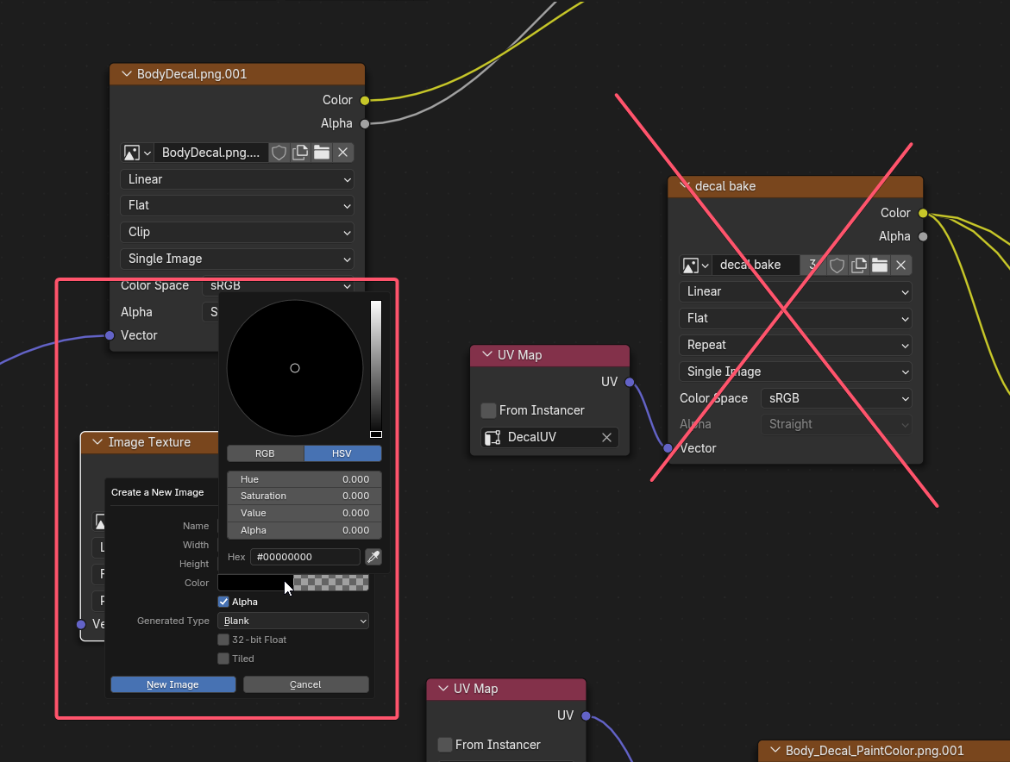The height and width of the screenshot is (762, 1010).
Task: Collapse the Body_Decal_PaintColor.png.001 node
Action: tap(775, 751)
